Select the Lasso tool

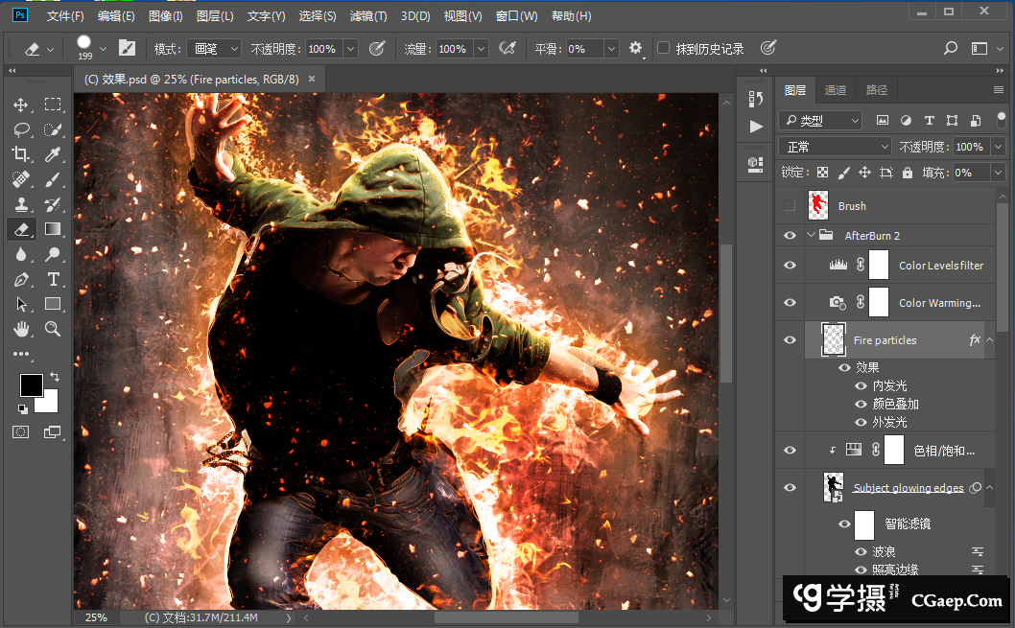[x=21, y=129]
